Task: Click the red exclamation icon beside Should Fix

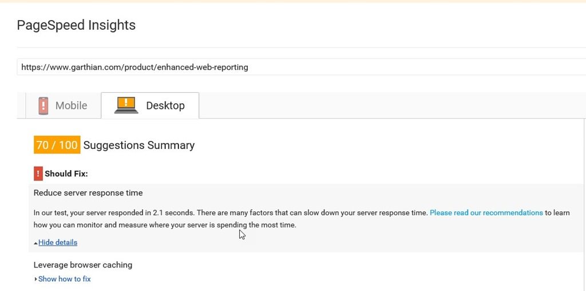Action: pyautogui.click(x=38, y=174)
